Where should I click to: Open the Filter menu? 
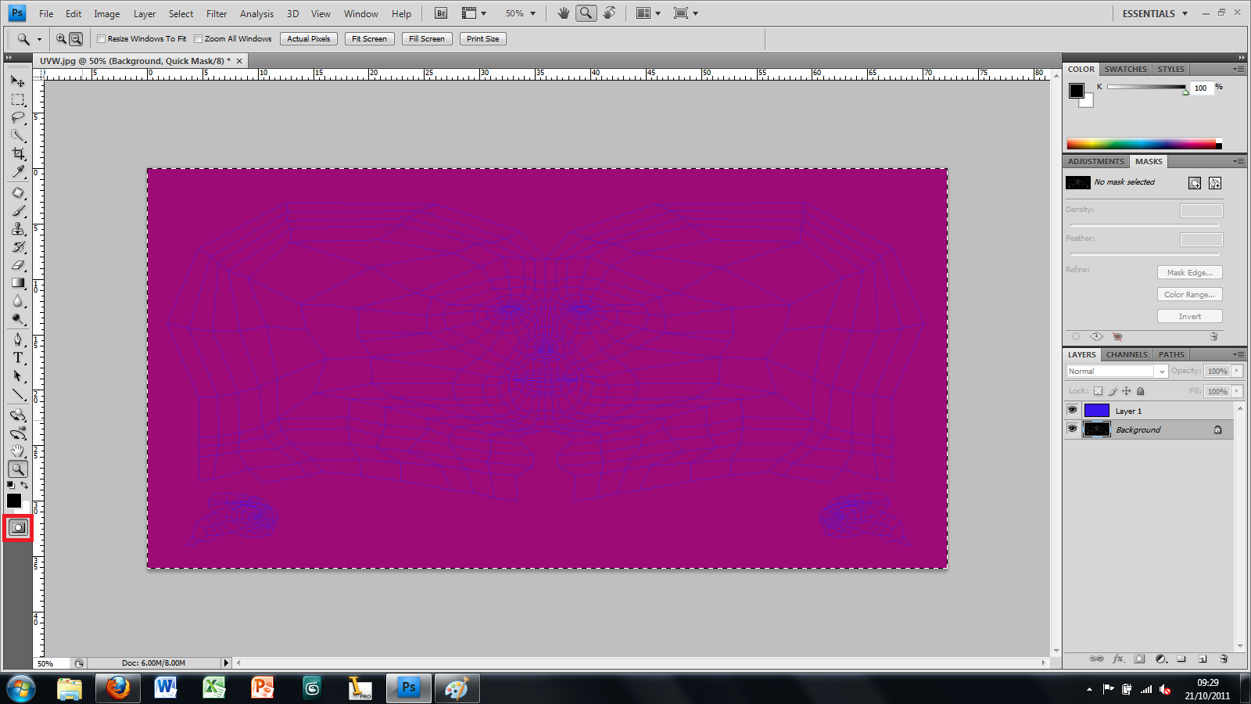click(216, 13)
